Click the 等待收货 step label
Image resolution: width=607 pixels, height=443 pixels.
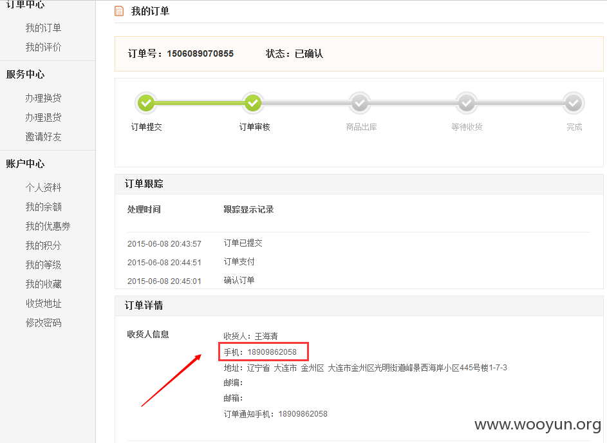tap(467, 127)
